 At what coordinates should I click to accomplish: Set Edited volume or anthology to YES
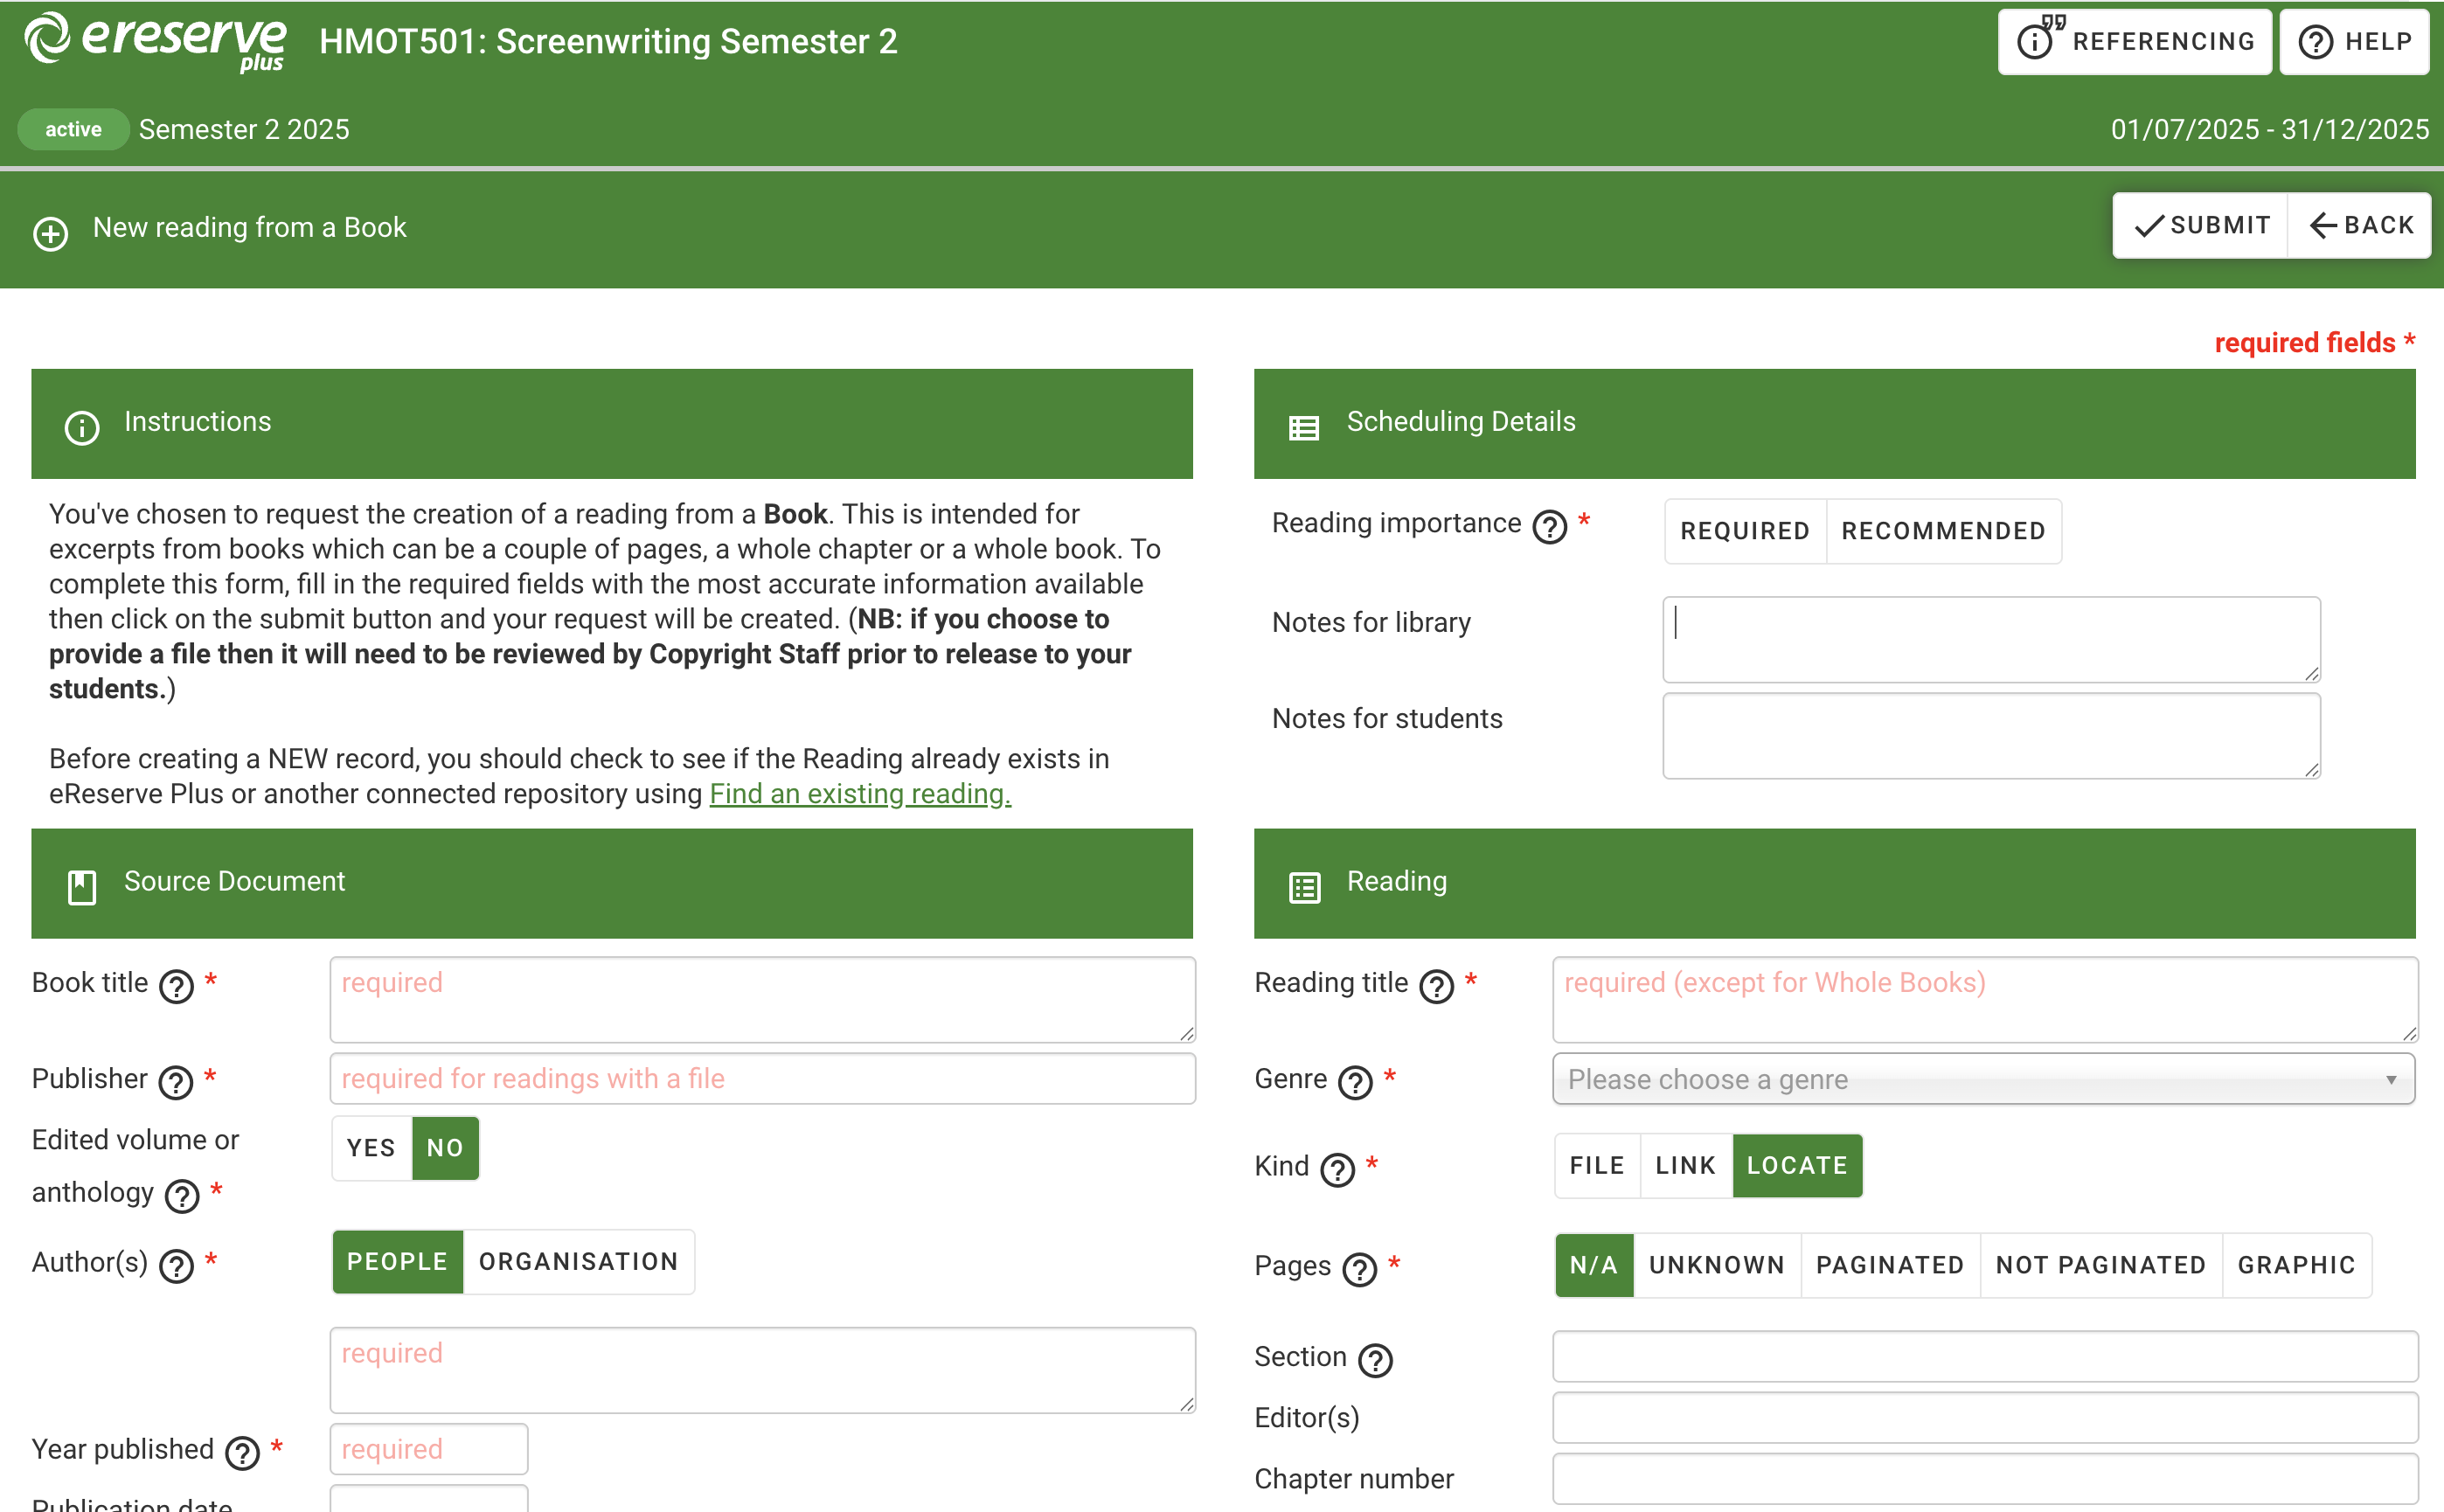370,1148
